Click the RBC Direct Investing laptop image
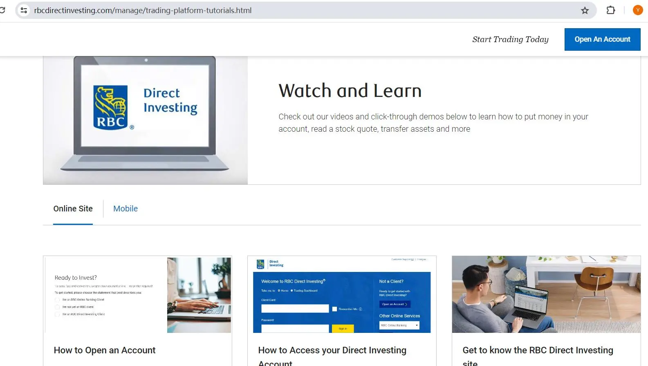The width and height of the screenshot is (648, 366). [145, 120]
